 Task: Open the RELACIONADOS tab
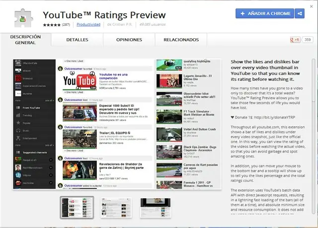click(x=181, y=40)
